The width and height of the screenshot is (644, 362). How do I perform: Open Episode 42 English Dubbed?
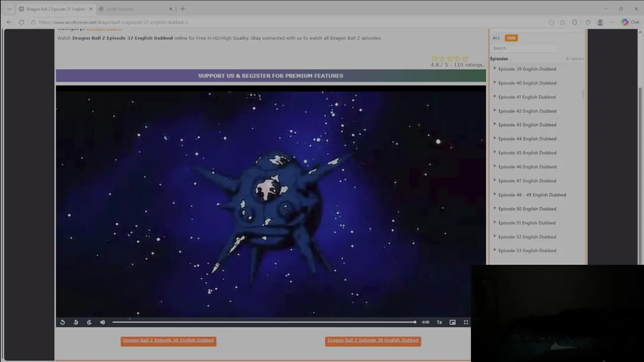click(527, 111)
